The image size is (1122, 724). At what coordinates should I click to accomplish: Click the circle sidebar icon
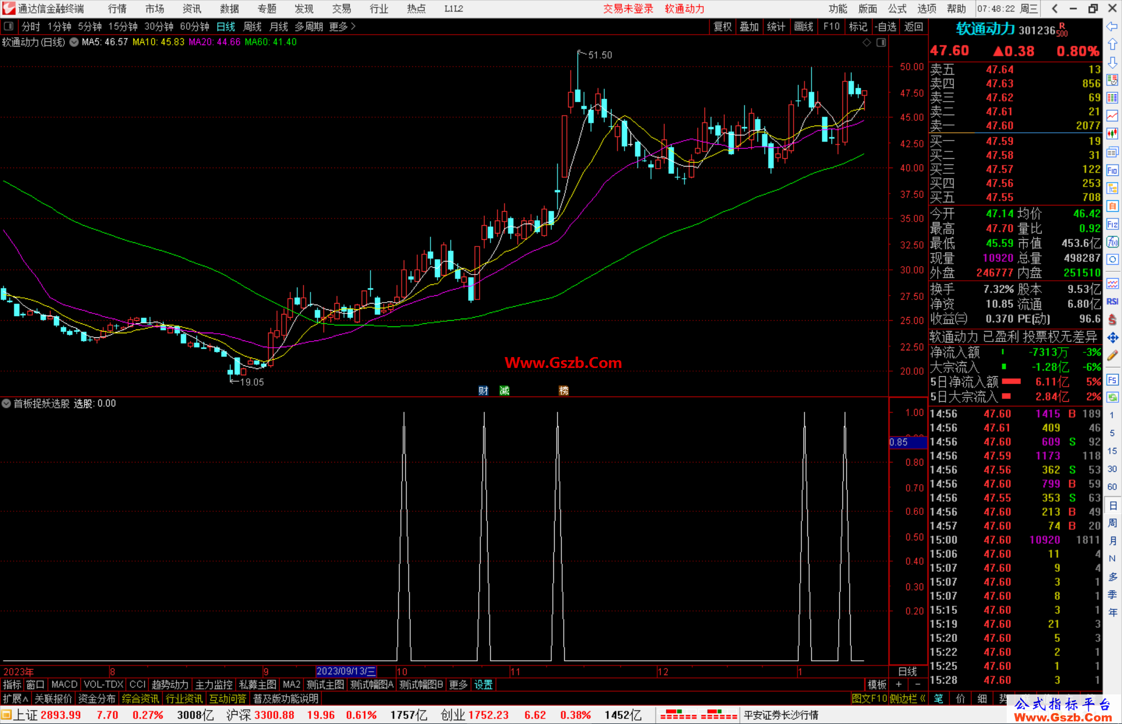pos(1112,259)
